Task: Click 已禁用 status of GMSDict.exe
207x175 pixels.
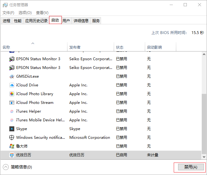Action: click(x=122, y=76)
